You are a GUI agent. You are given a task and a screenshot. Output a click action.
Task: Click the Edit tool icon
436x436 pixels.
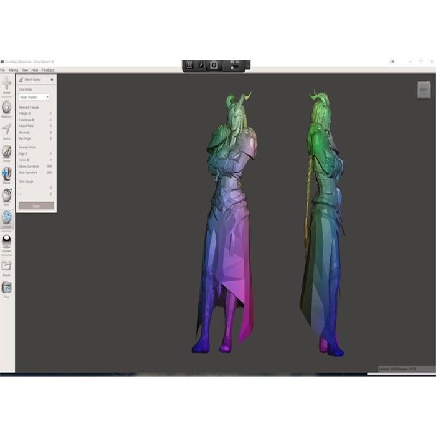[7, 196]
